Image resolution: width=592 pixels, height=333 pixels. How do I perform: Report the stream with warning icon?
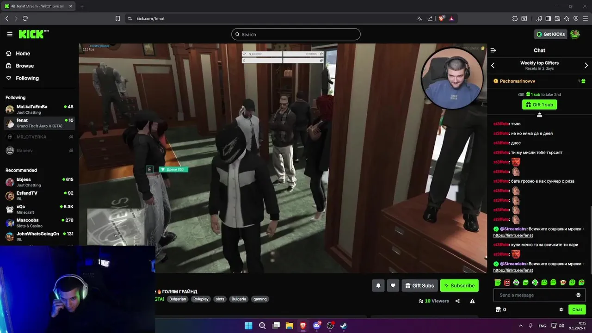(x=472, y=301)
